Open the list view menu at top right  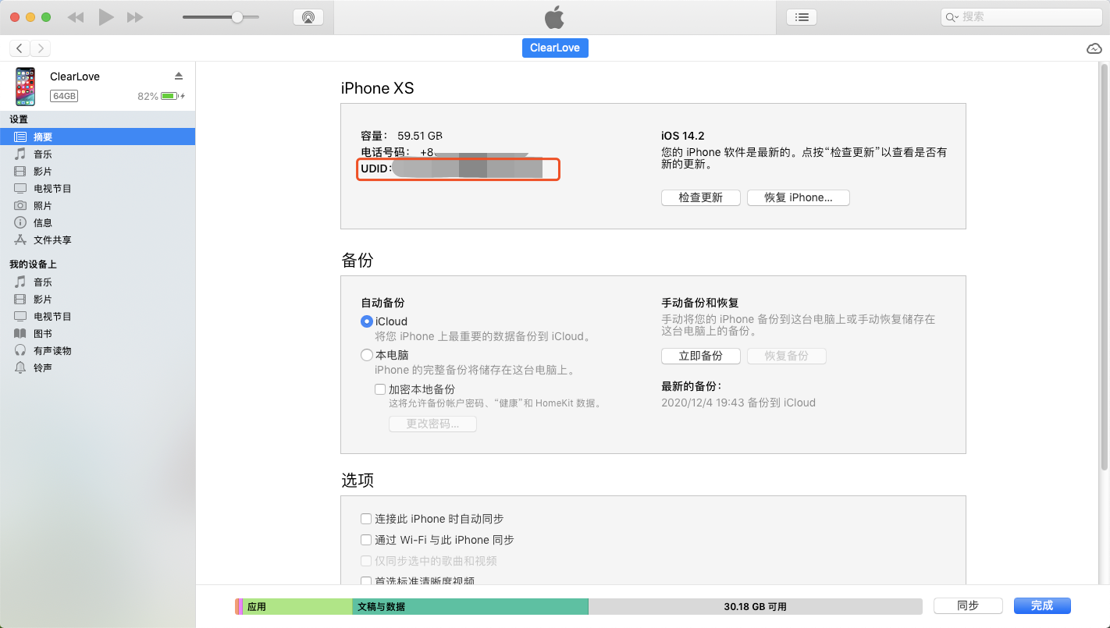[x=801, y=16]
